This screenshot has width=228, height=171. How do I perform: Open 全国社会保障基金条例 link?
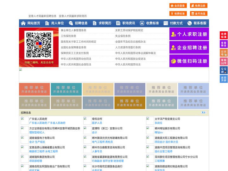(73, 47)
